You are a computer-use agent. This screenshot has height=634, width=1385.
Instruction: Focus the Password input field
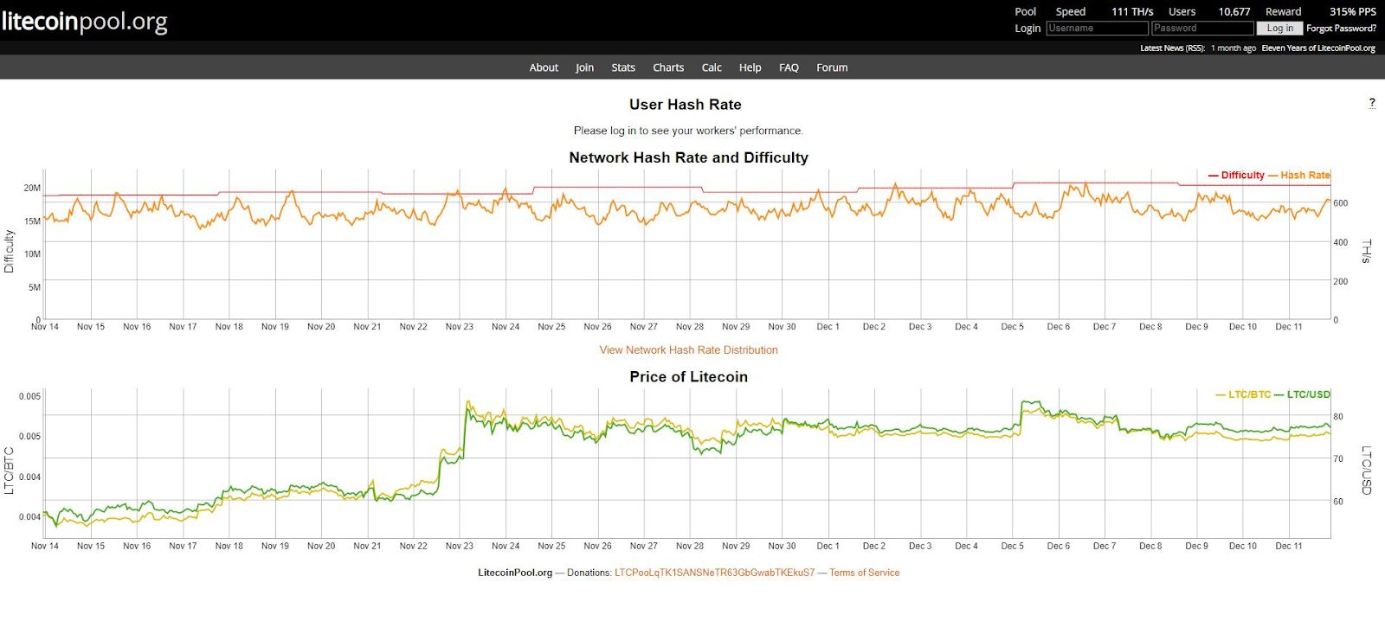[x=1202, y=29]
